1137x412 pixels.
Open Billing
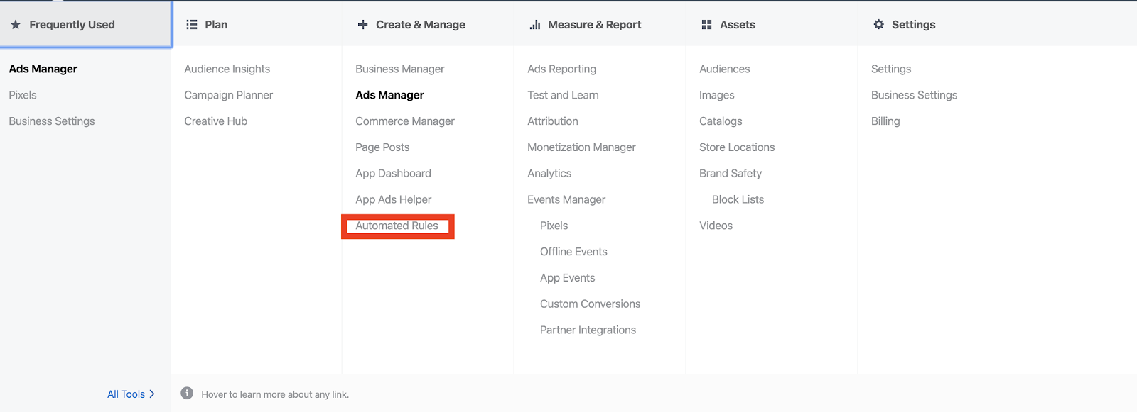pos(885,121)
